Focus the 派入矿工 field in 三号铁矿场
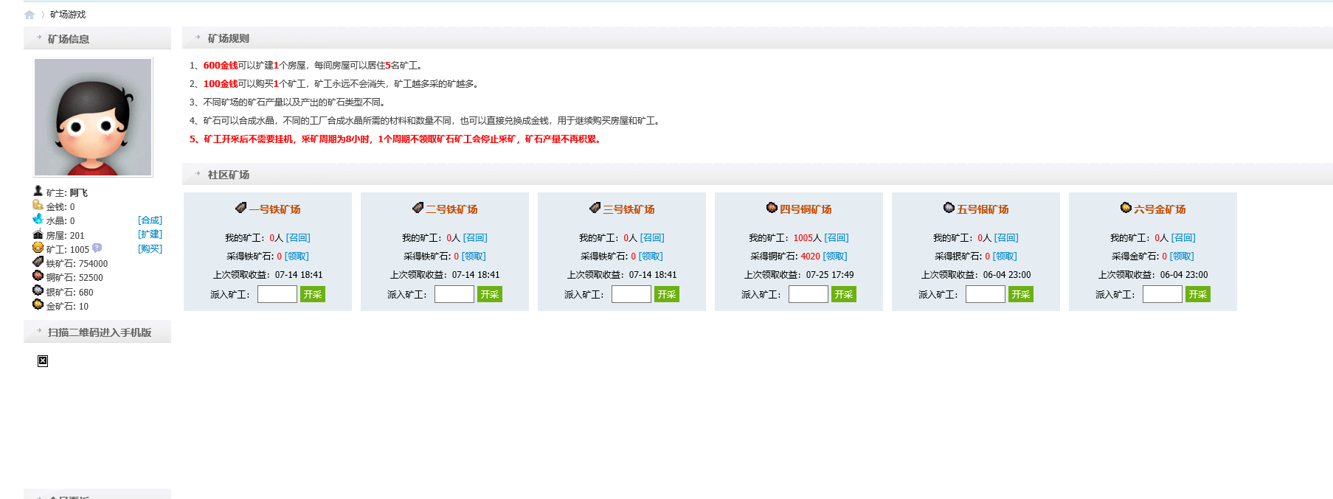This screenshot has height=499, width=1333. point(631,294)
